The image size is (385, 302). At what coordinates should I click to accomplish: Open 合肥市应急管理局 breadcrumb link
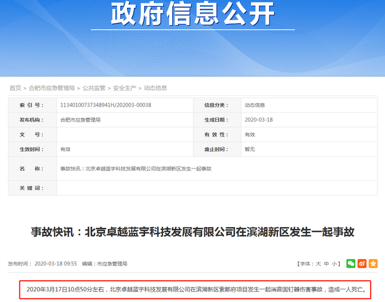pyautogui.click(x=52, y=88)
